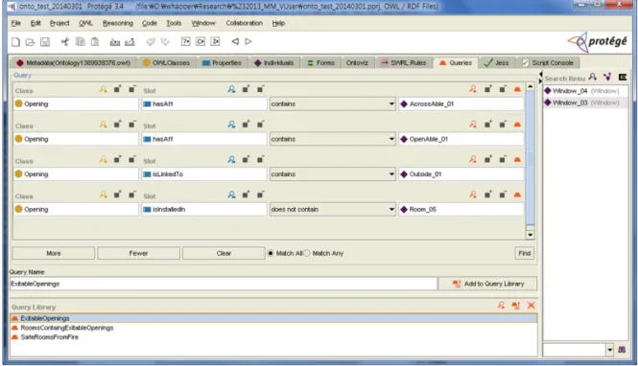Viewport: 638px width, 366px height.
Task: Select ExitableOpenings in Query Library
Action: [273, 318]
